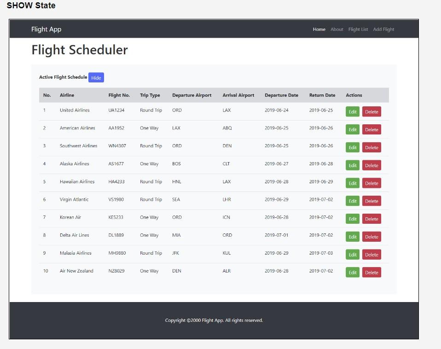Edit the United Airlines flight UA1234
The height and width of the screenshot is (349, 441).
tap(353, 111)
